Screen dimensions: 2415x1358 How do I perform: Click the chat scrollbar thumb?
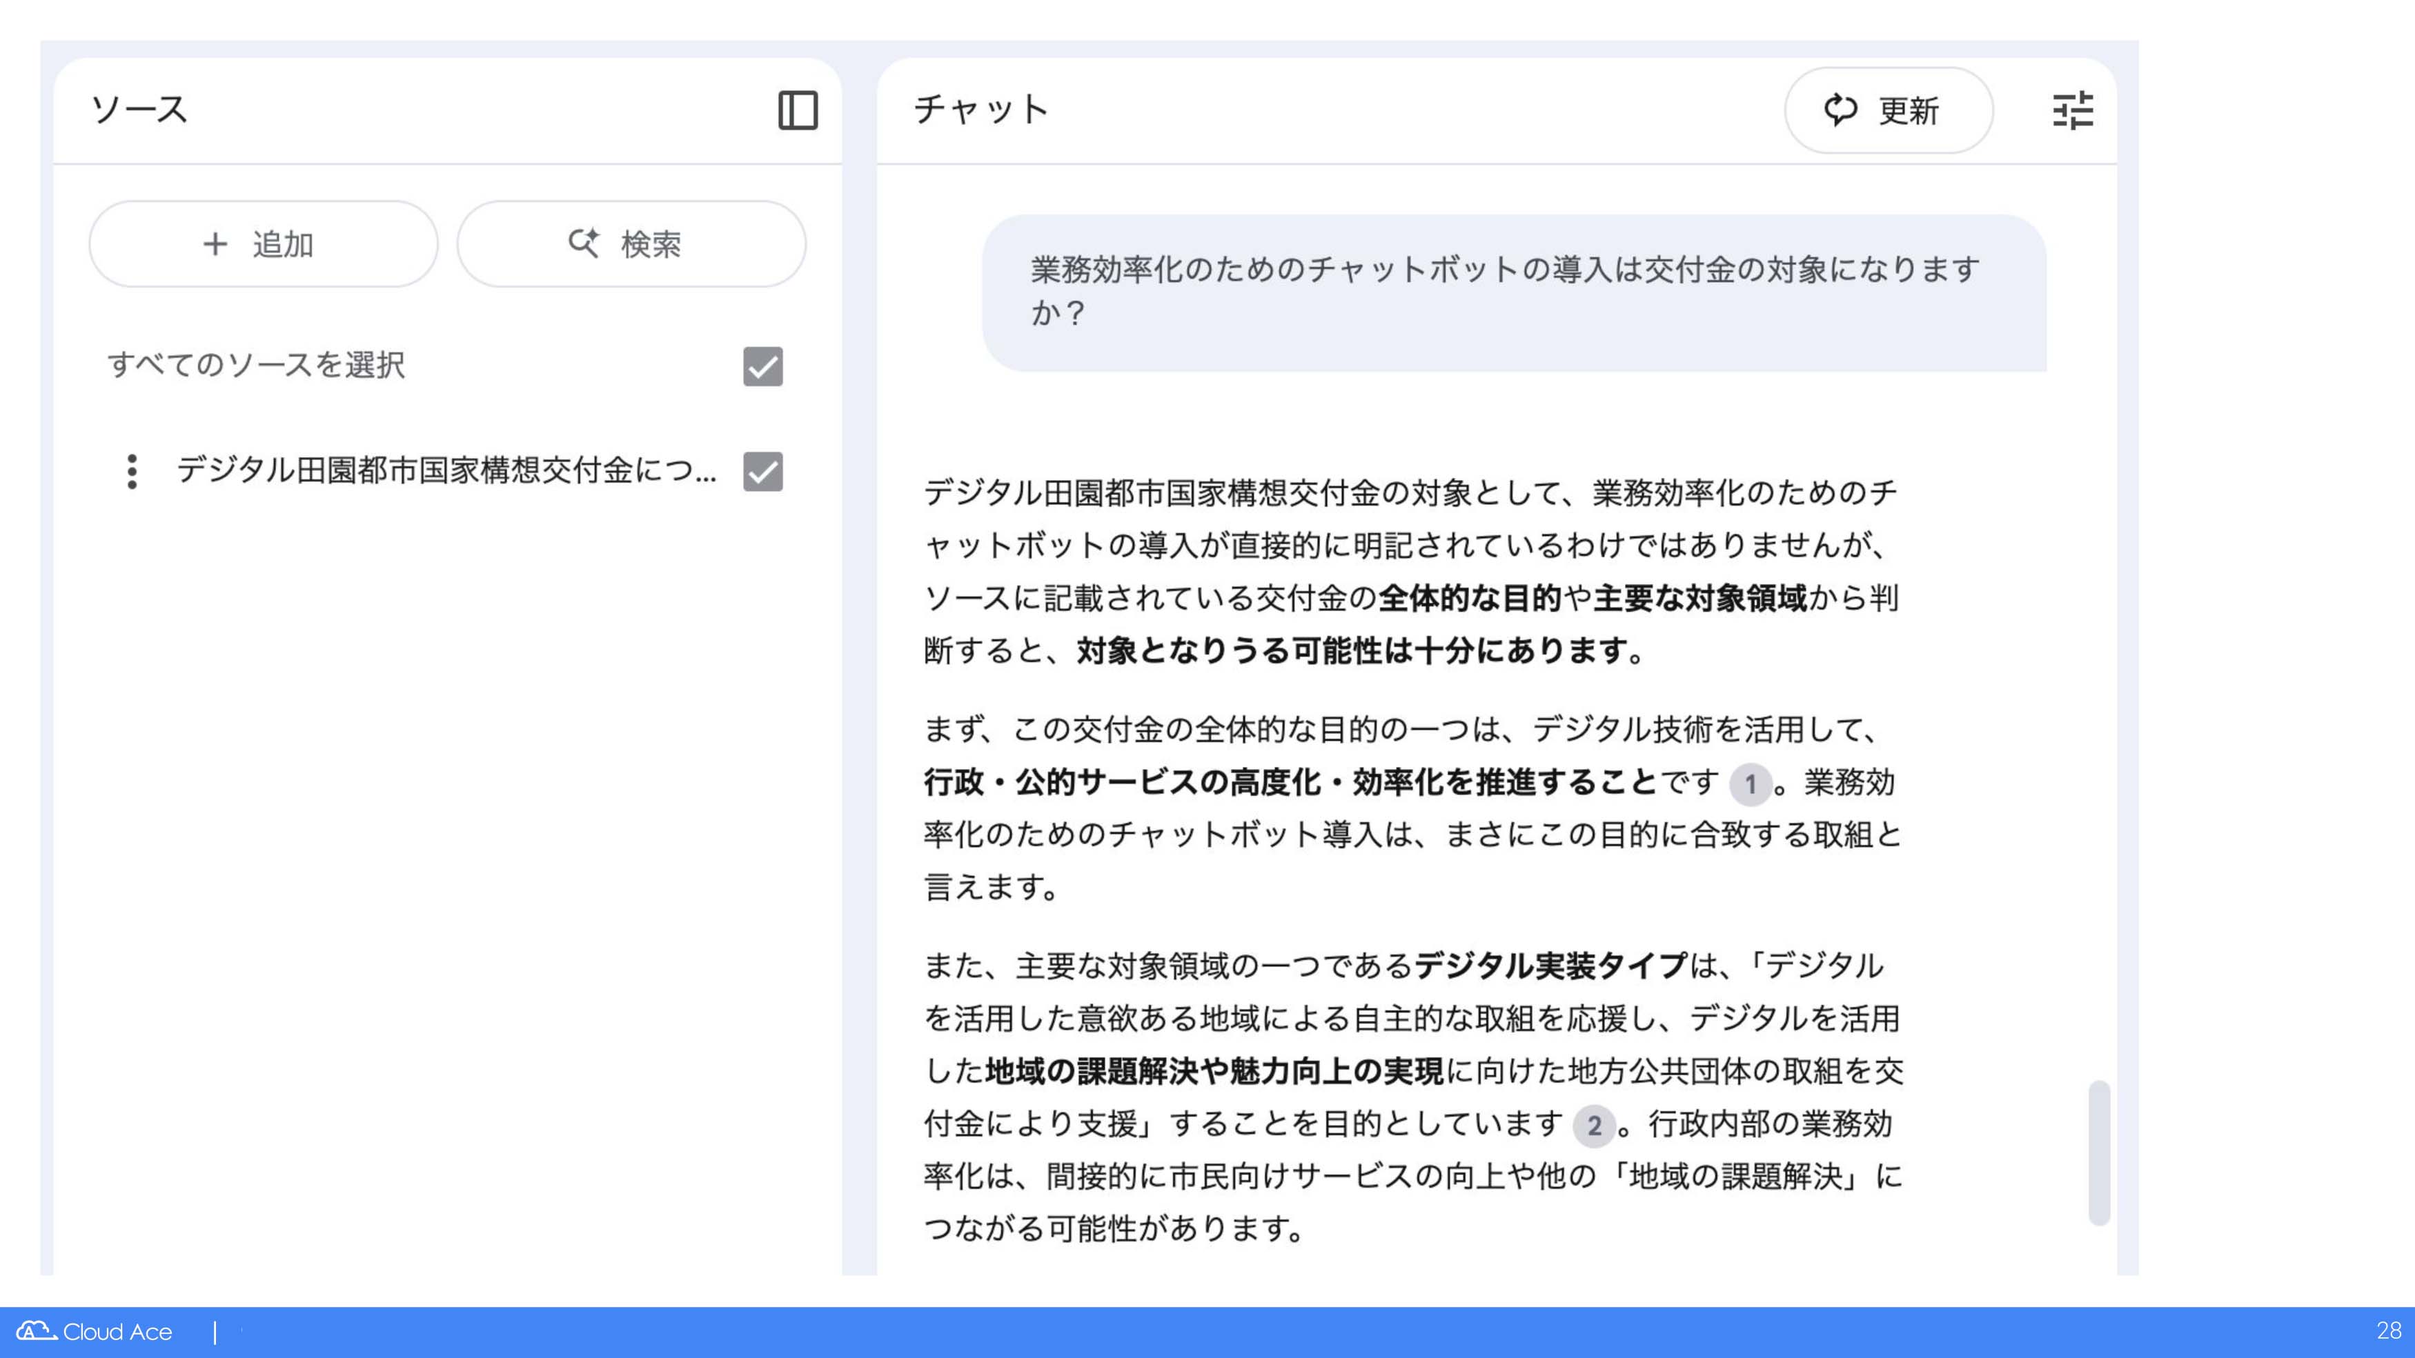tap(2098, 1152)
